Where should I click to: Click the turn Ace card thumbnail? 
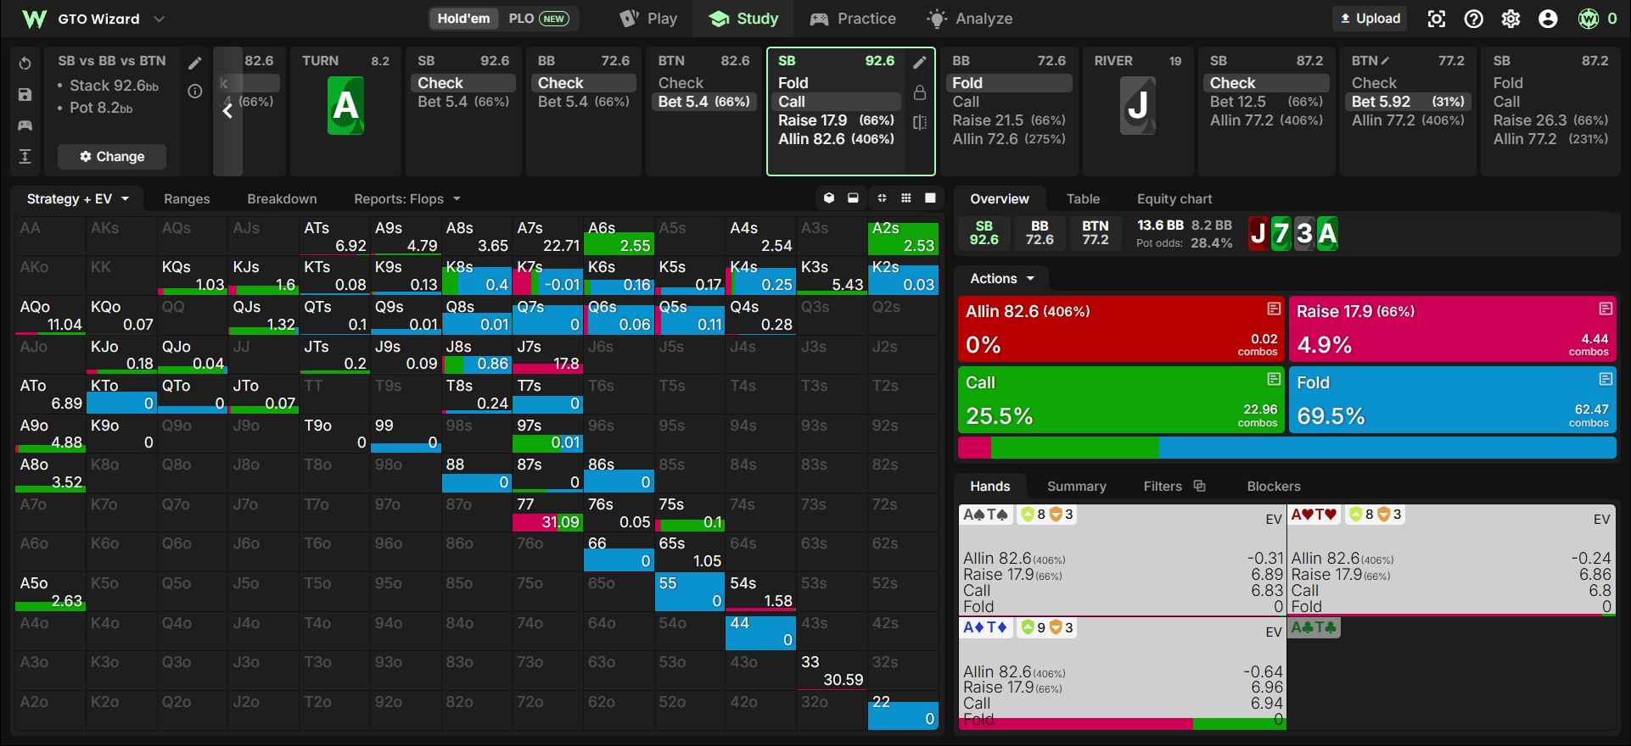pyautogui.click(x=345, y=106)
